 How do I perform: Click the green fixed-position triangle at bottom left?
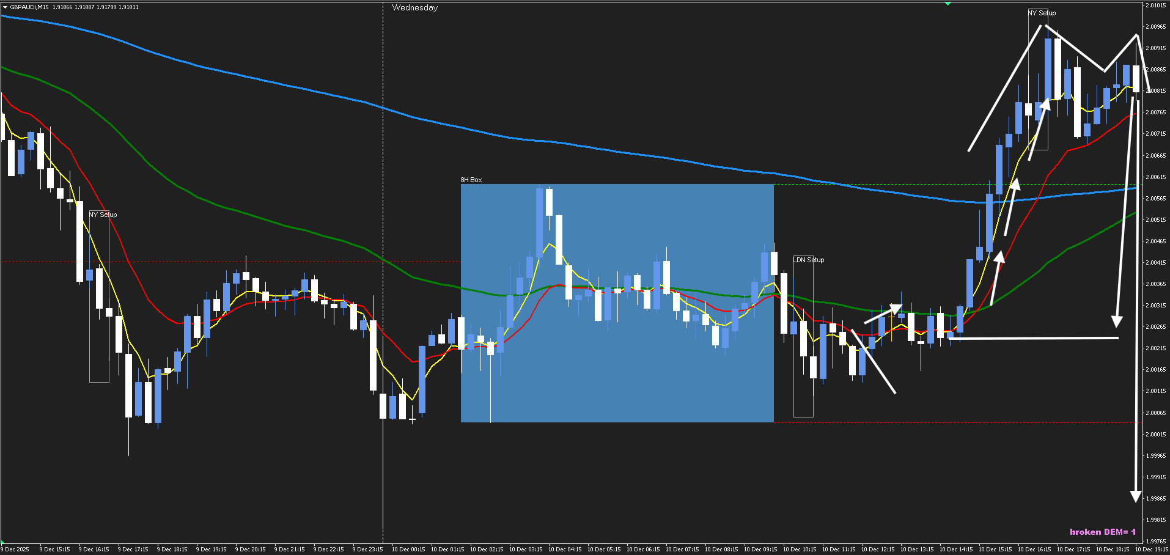pyautogui.click(x=3, y=542)
